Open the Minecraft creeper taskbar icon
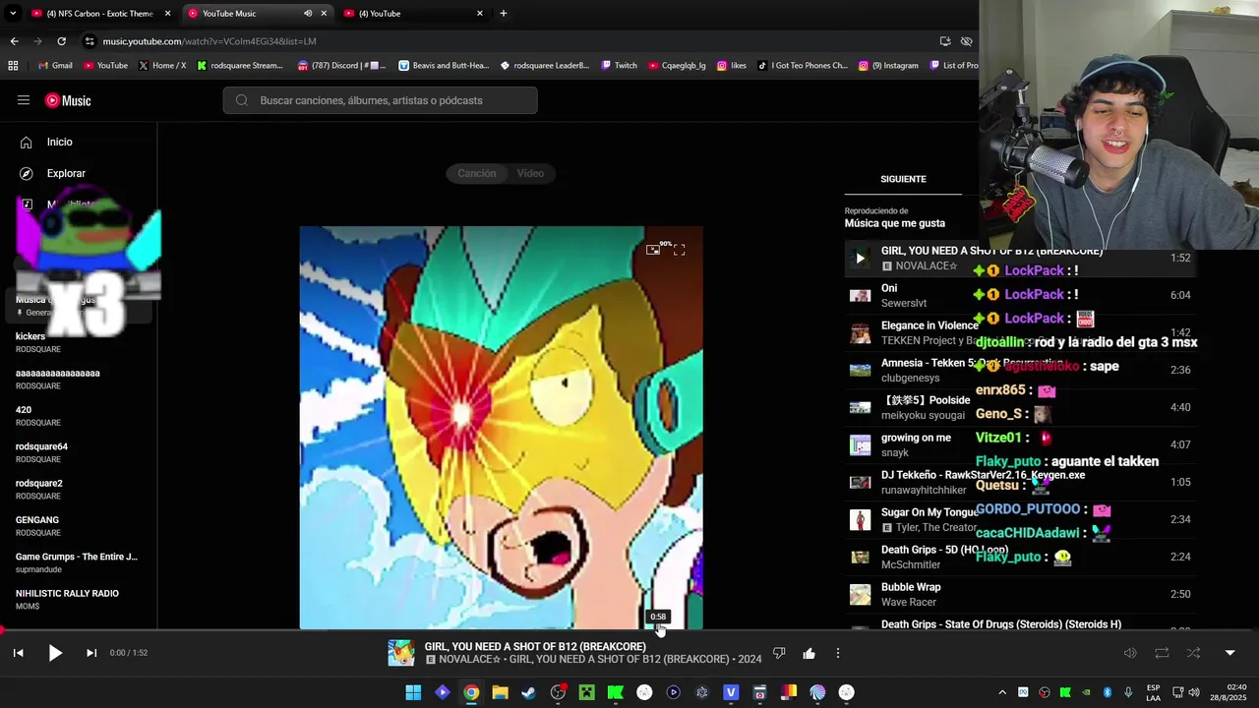Image resolution: width=1259 pixels, height=708 pixels. click(x=586, y=692)
